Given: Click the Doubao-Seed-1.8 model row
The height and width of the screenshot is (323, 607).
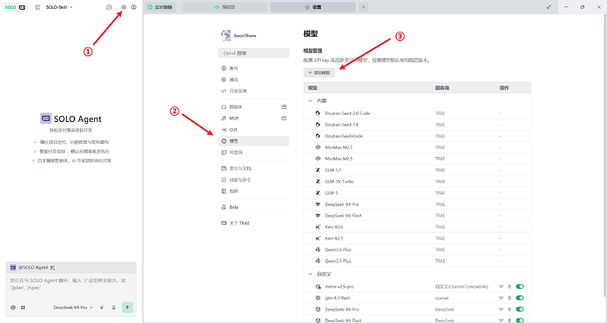Looking at the screenshot, I should 417,125.
